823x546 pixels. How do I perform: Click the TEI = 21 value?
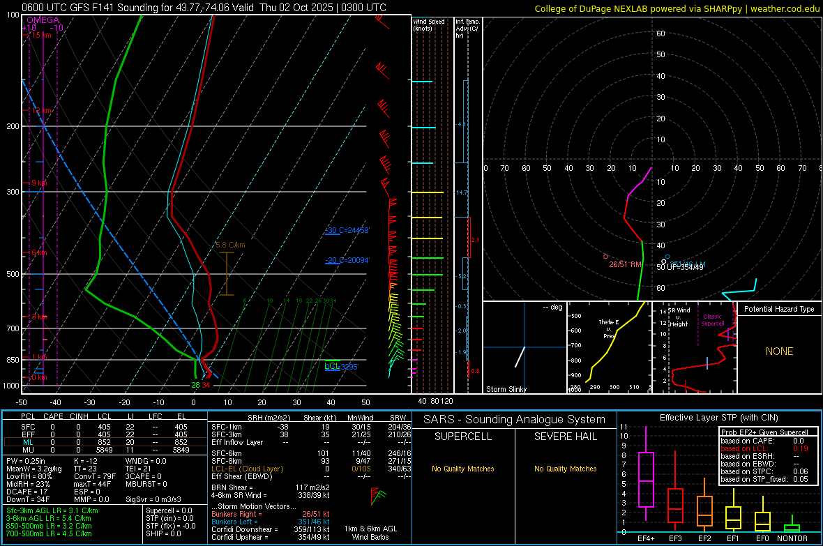[138, 469]
